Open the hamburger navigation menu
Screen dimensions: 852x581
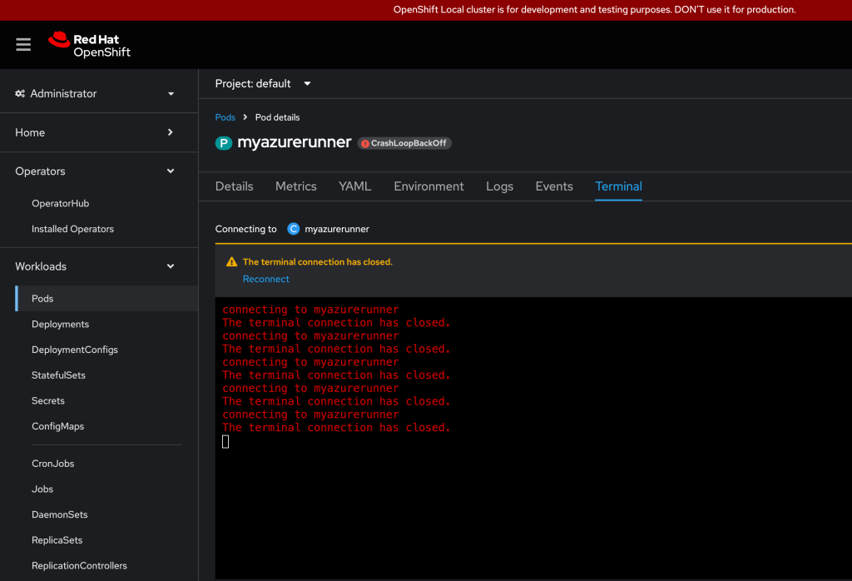[23, 45]
